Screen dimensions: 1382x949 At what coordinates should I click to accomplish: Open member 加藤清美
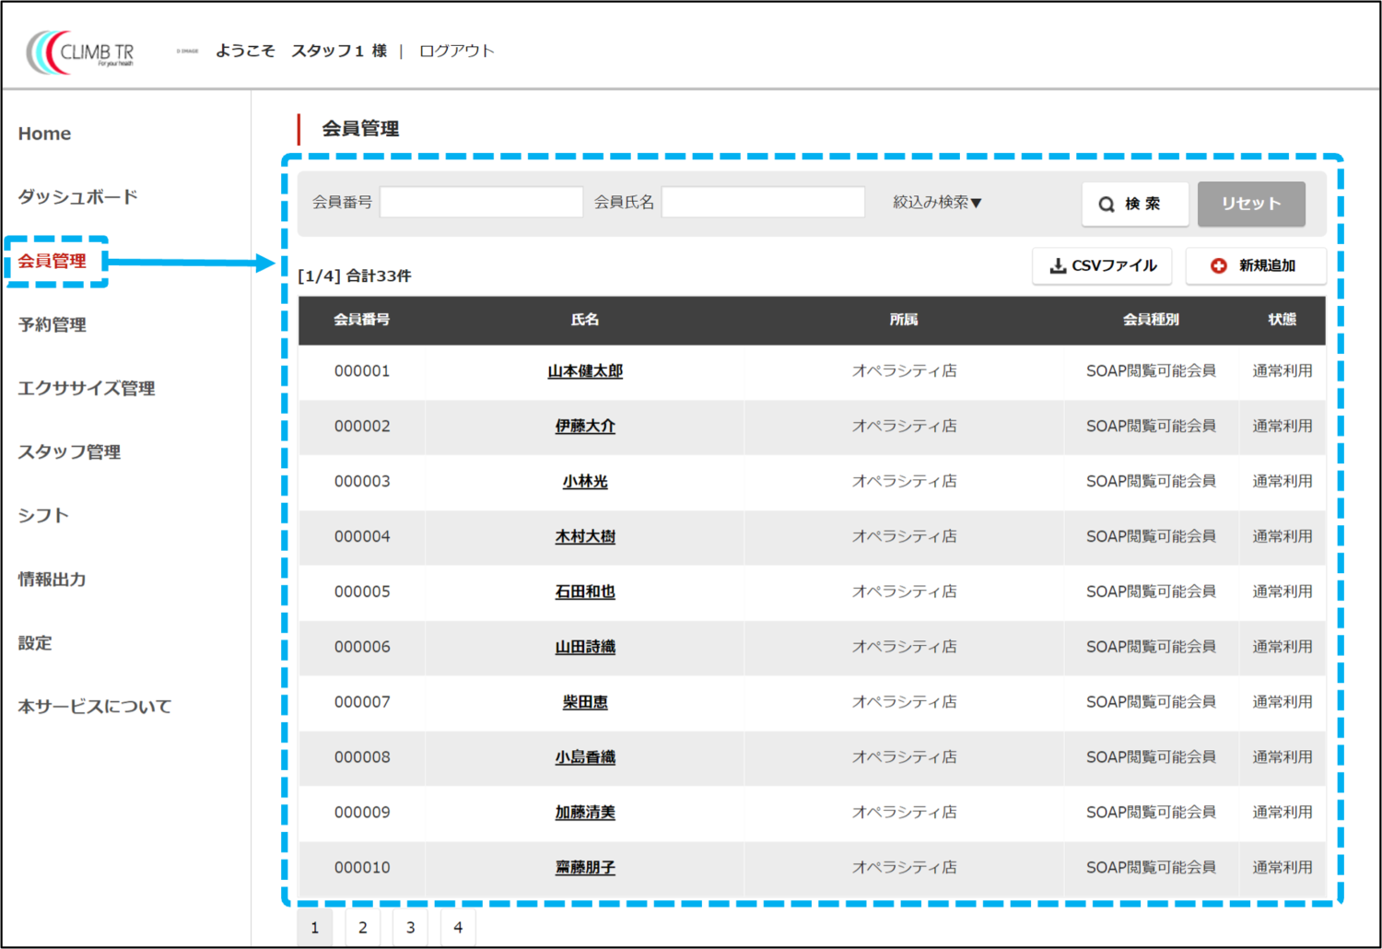585,813
